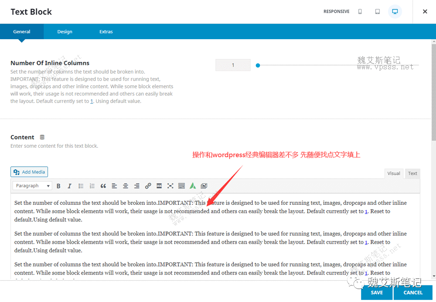Insert a numbered list
This screenshot has height=302, width=436.
(x=92, y=186)
